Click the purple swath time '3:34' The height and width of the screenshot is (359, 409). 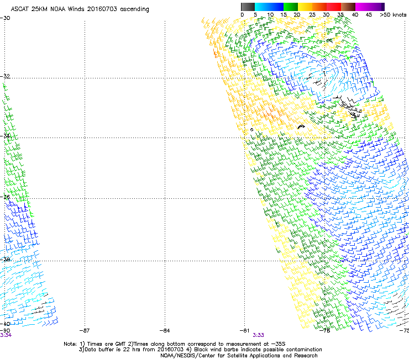[6, 335]
